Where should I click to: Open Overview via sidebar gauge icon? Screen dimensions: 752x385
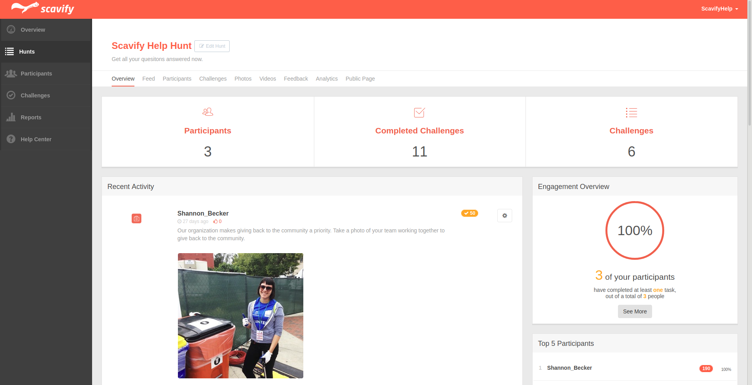pos(11,30)
